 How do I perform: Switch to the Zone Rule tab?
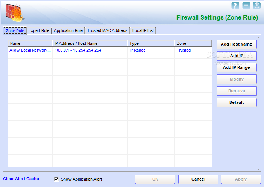point(15,31)
